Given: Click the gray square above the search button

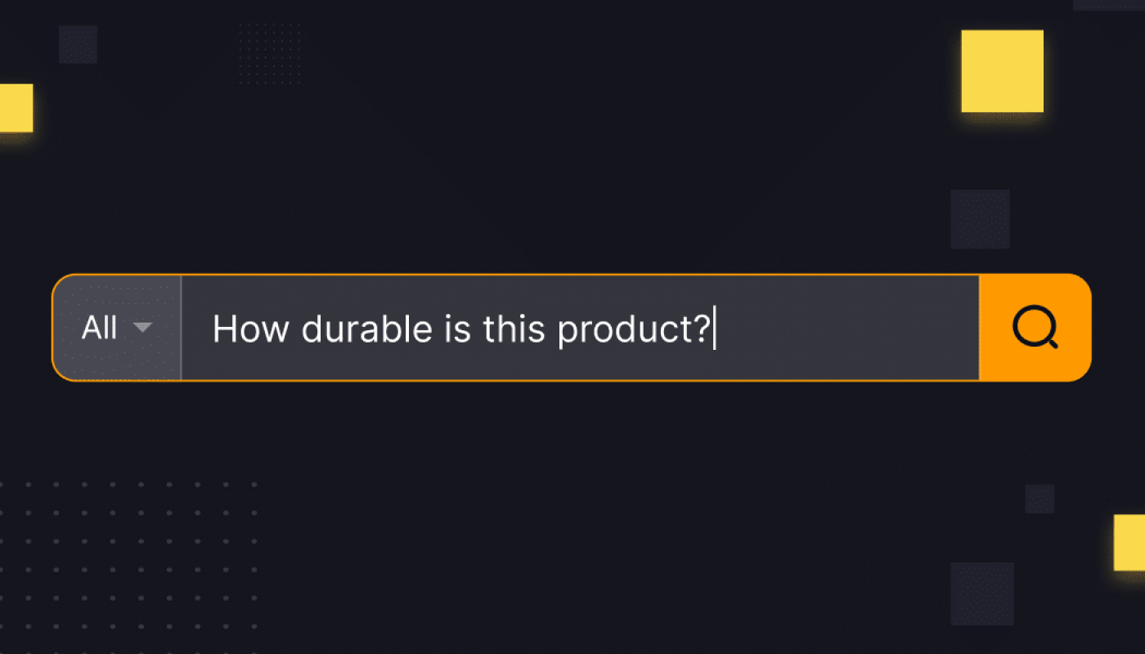Looking at the screenshot, I should click(980, 219).
